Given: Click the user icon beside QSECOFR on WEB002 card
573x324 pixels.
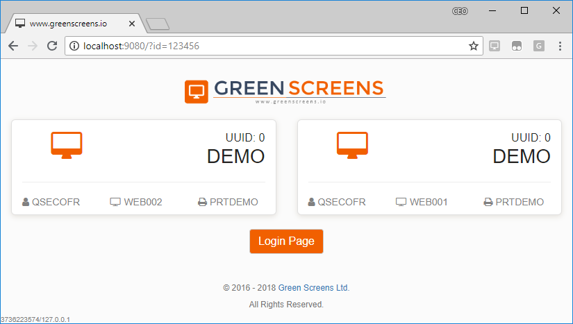Looking at the screenshot, I should coord(26,202).
